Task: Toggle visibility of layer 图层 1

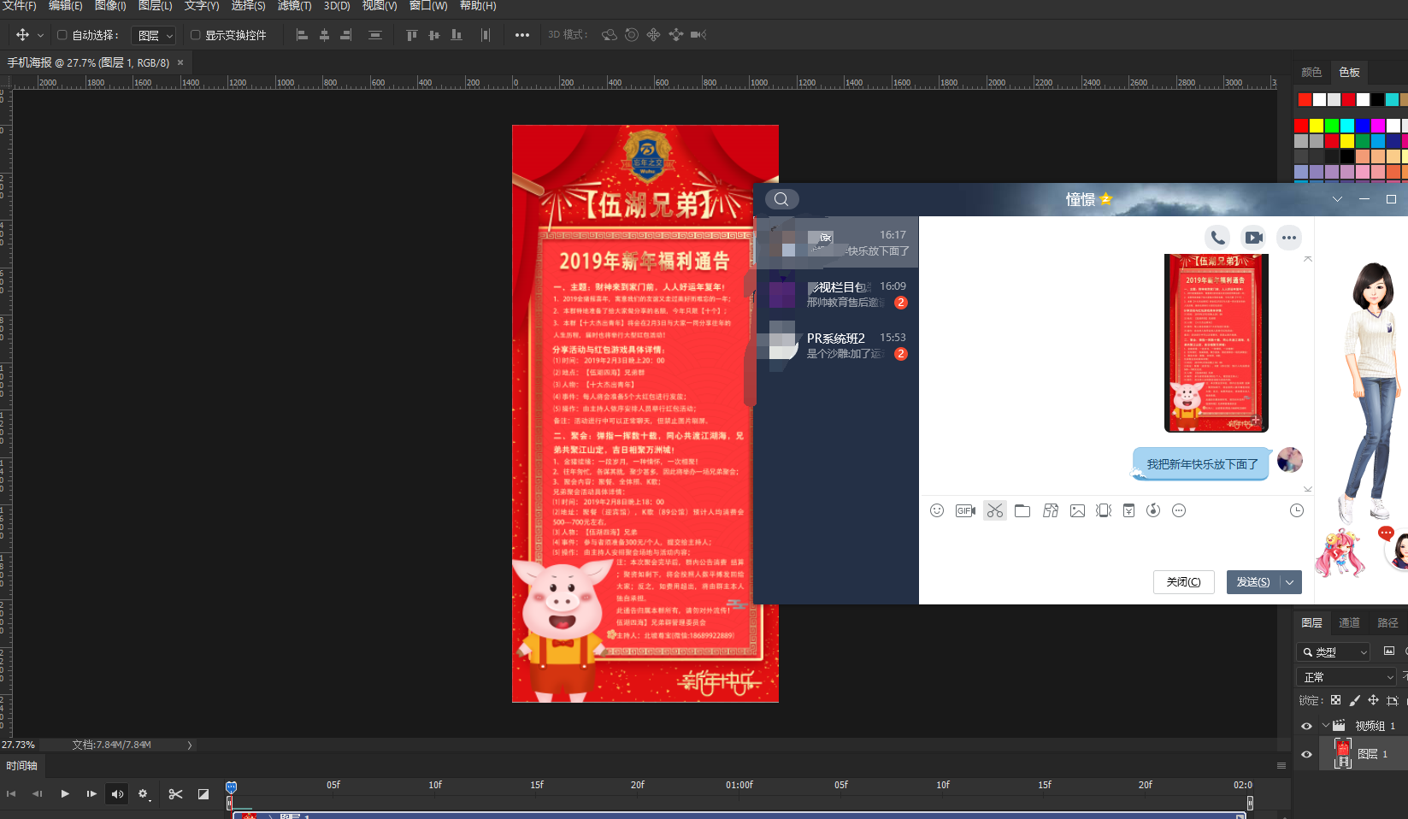Action: pyautogui.click(x=1305, y=754)
